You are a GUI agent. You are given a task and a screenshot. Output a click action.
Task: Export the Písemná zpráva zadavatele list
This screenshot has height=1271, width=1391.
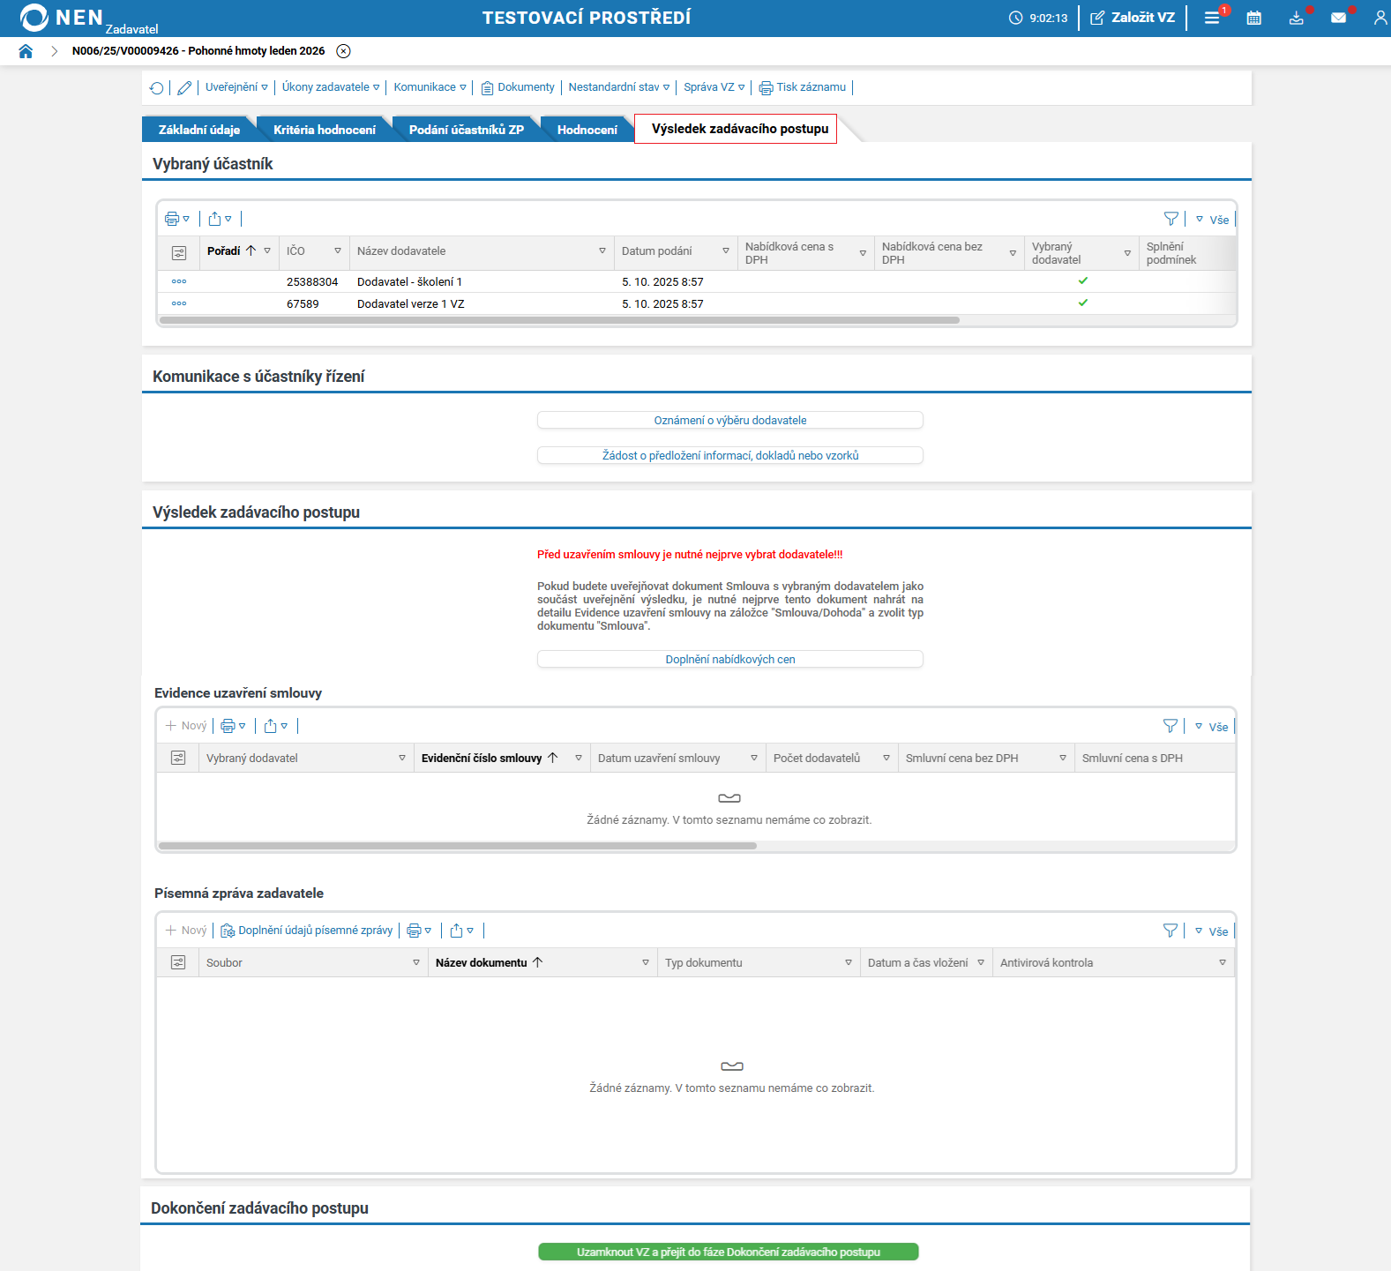[x=462, y=931]
